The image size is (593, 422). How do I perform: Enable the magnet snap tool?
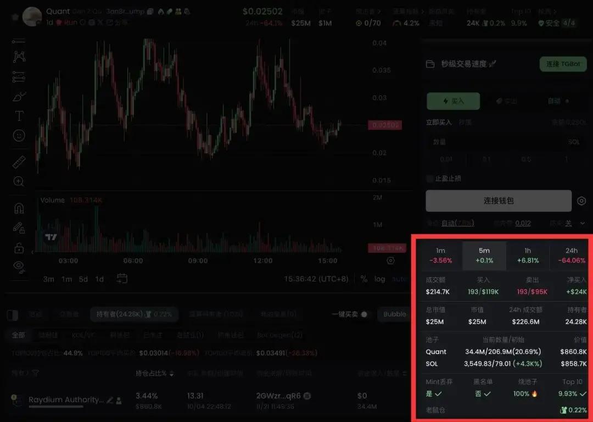click(19, 208)
